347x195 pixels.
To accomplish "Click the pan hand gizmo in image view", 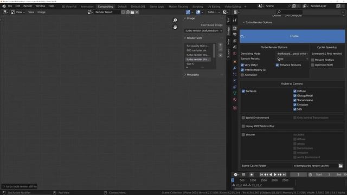I will pos(175,27).
